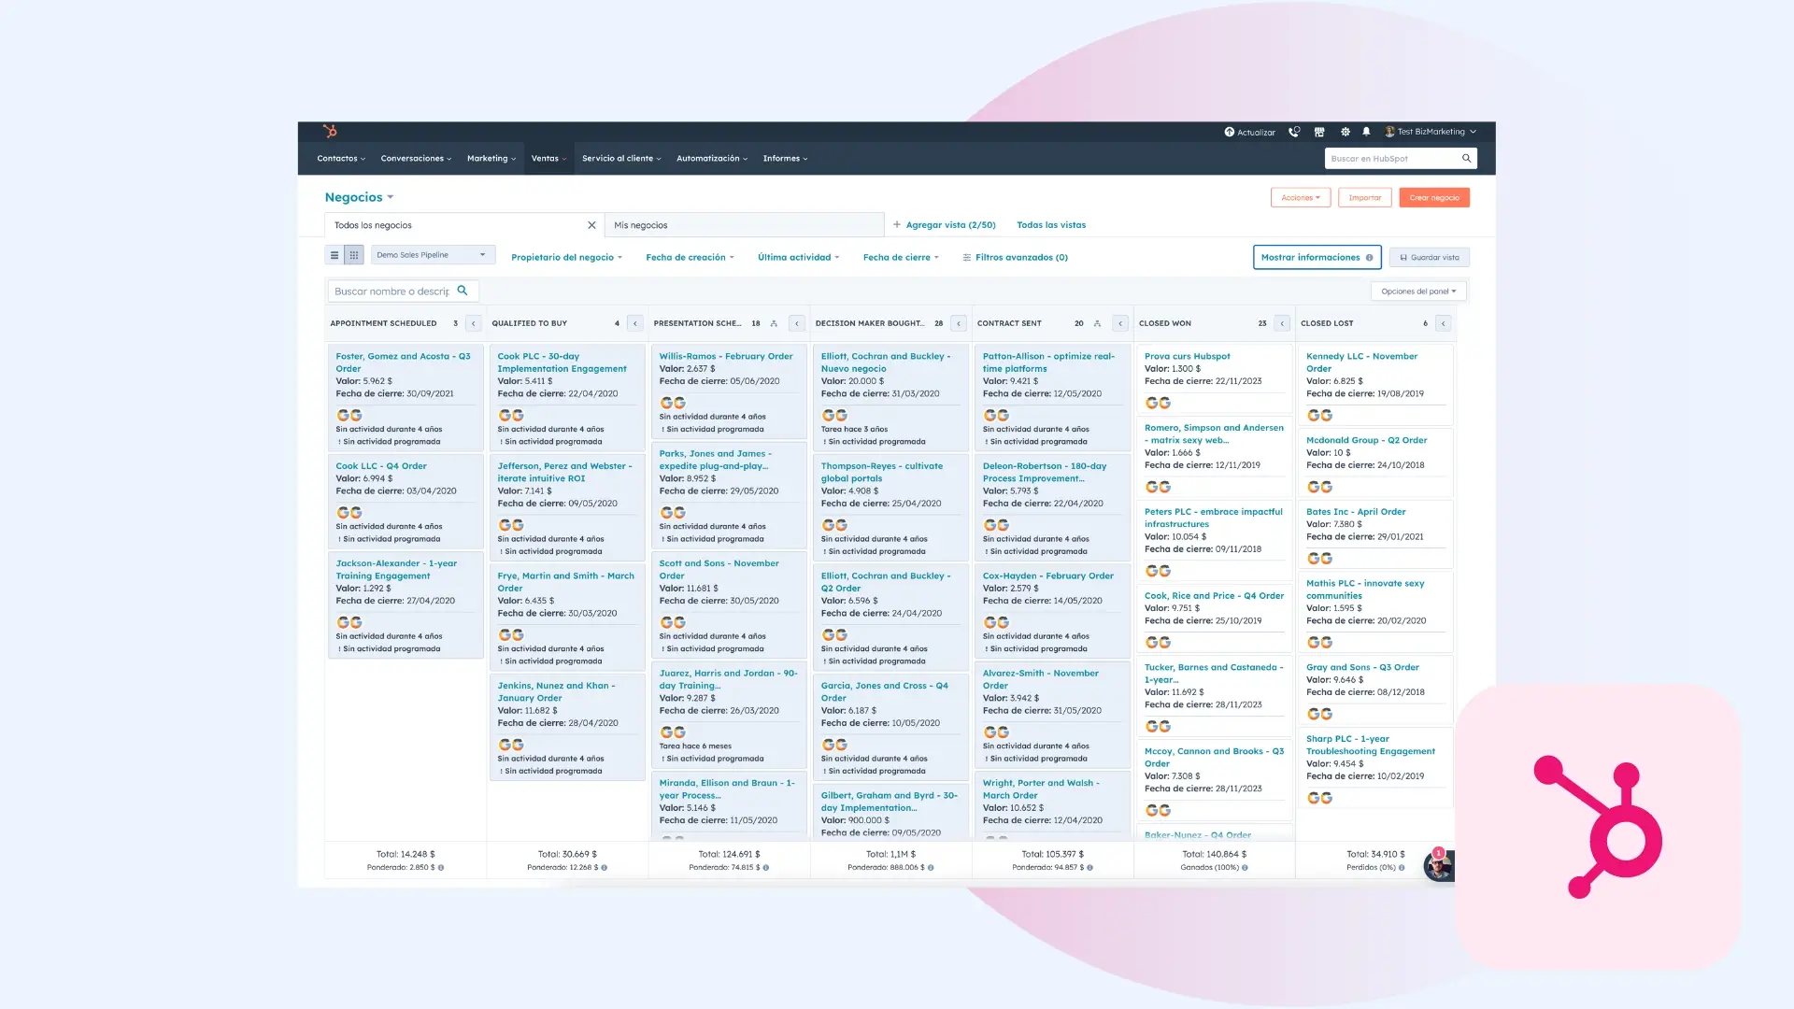Click the Importar button
This screenshot has height=1009, width=1794.
click(x=1364, y=198)
